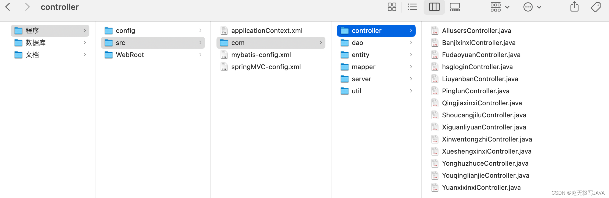Select the controller folder

(376, 30)
